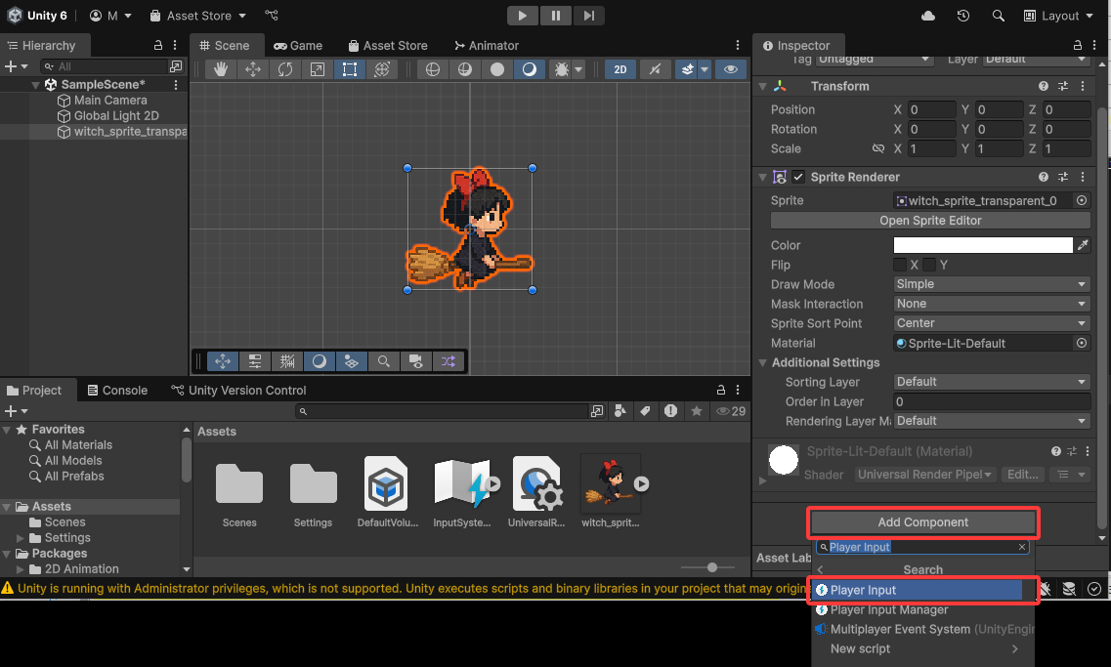Toggle scene visibility eye icon
Viewport: 1111px width, 667px height.
click(x=731, y=69)
